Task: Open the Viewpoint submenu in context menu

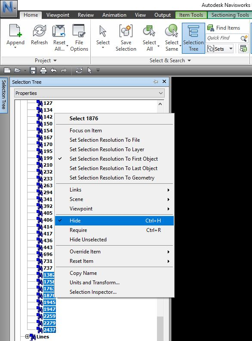Action: (114, 209)
